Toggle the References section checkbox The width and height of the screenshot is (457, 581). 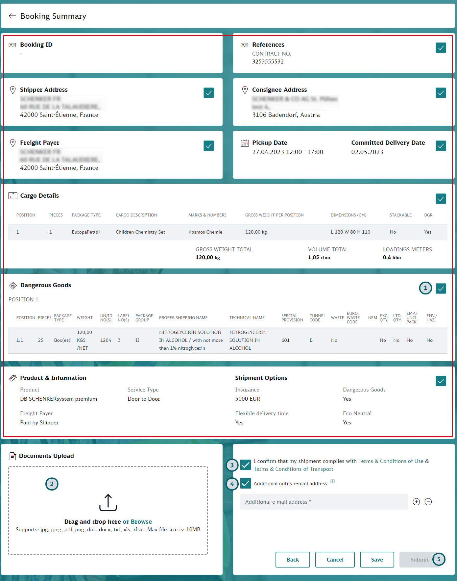point(441,48)
